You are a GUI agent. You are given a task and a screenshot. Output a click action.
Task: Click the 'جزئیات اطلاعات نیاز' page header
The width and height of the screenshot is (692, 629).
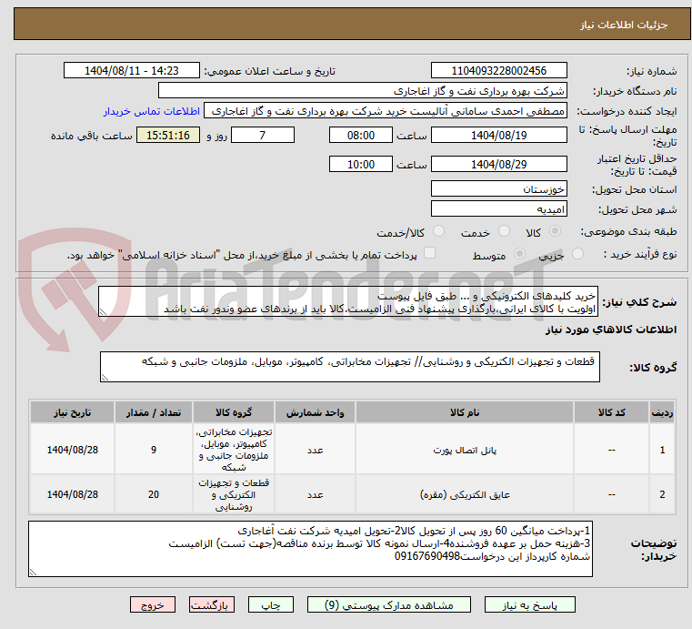(624, 25)
